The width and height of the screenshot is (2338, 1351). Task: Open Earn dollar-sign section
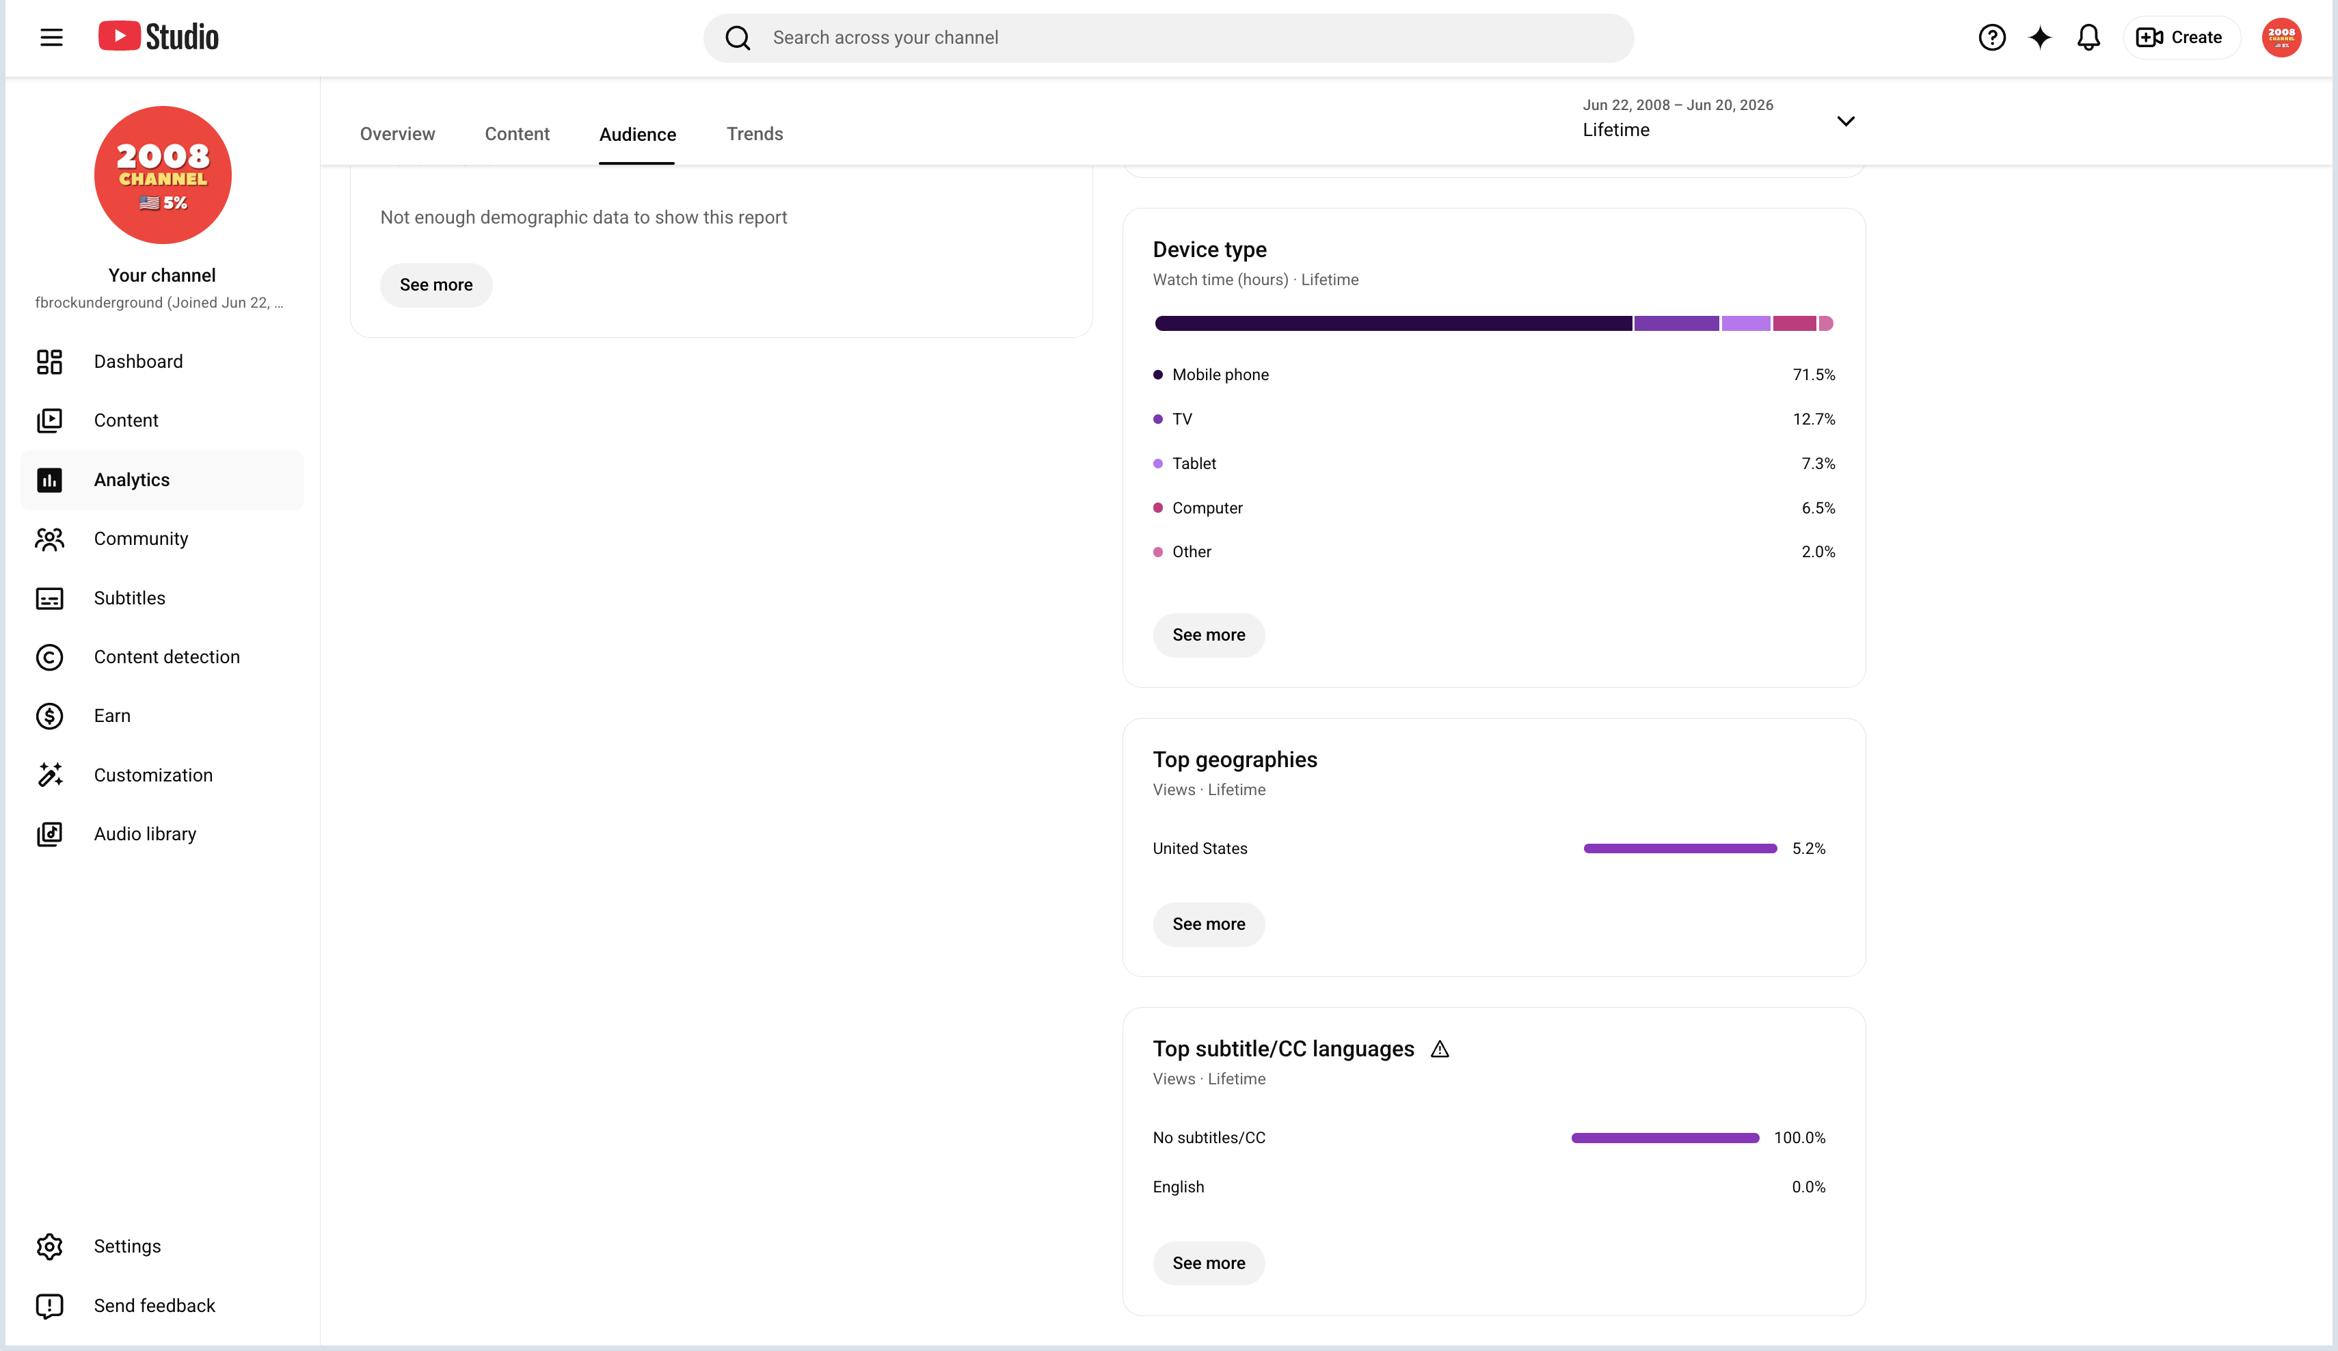pyautogui.click(x=49, y=717)
